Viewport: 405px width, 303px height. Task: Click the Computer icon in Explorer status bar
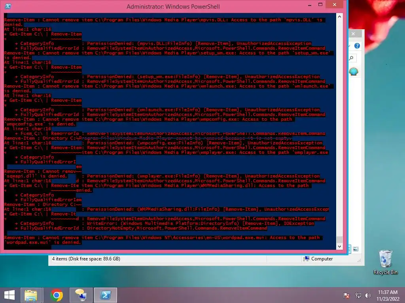pos(307,259)
